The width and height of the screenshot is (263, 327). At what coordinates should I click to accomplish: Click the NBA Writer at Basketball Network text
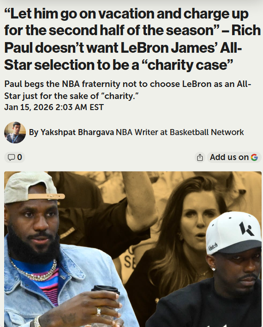point(180,132)
